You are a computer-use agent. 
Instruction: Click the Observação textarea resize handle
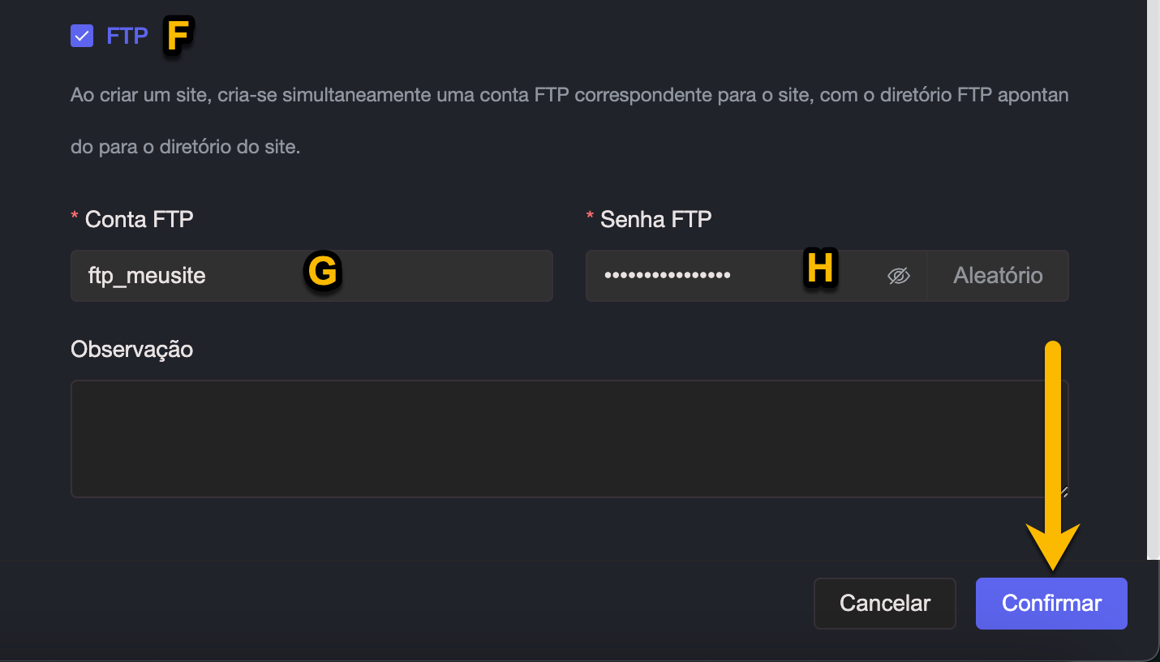[x=1063, y=492]
